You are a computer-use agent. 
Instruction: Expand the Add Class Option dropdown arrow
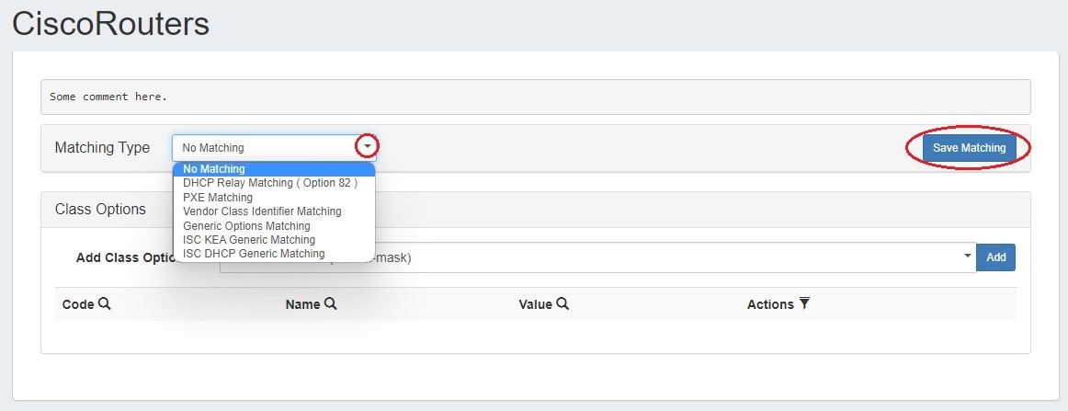coord(967,257)
